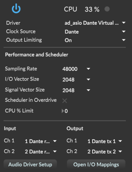Image resolution: width=132 pixels, height=172 pixels.
Task: Open Output Ch 1 Dante tx 1 menu
Action: pos(105,141)
